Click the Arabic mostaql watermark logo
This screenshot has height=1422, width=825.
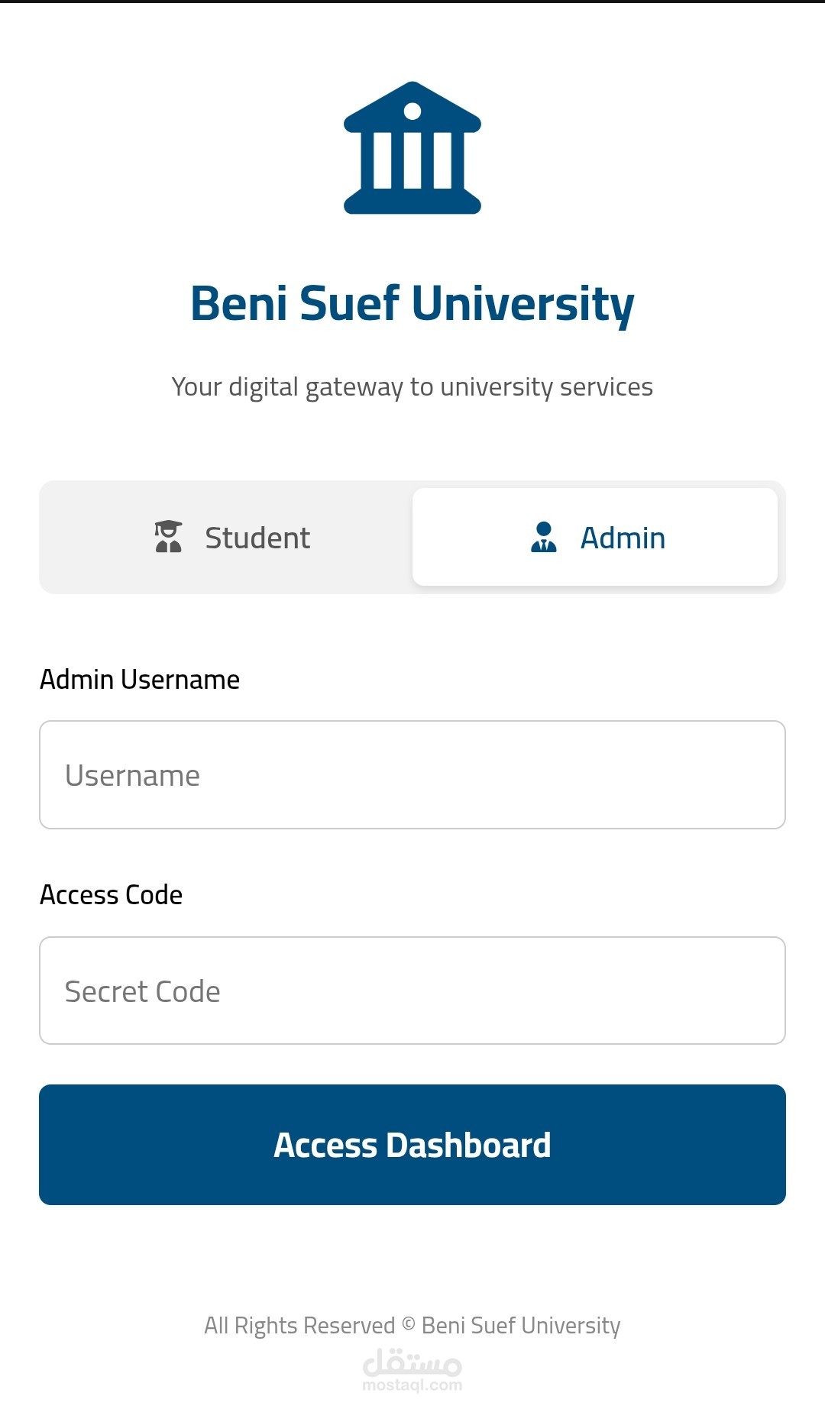pyautogui.click(x=412, y=1362)
